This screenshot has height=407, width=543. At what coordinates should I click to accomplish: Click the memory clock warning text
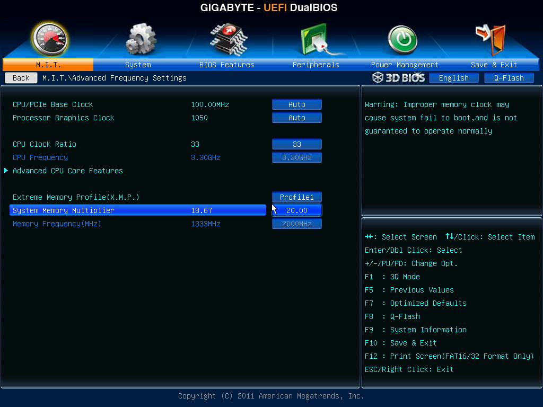point(441,118)
